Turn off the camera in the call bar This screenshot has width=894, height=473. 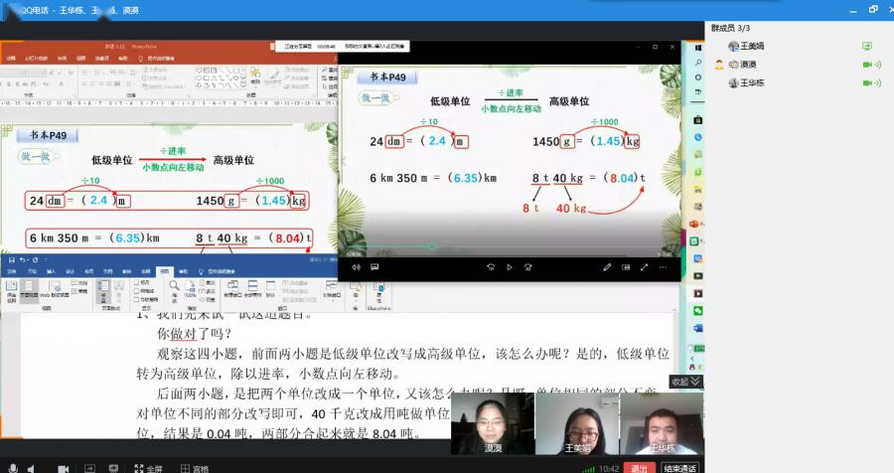coord(64,468)
